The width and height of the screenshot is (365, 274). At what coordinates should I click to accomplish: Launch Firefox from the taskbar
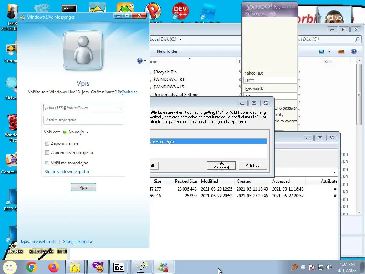click(x=54, y=267)
